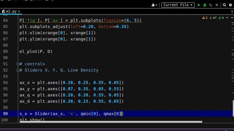Click the vertical scrollbar thumb on the right
234x131 pixels.
(233, 108)
